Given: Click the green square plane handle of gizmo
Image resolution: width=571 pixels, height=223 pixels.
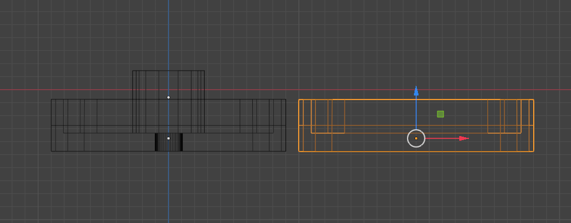Looking at the screenshot, I should (440, 114).
